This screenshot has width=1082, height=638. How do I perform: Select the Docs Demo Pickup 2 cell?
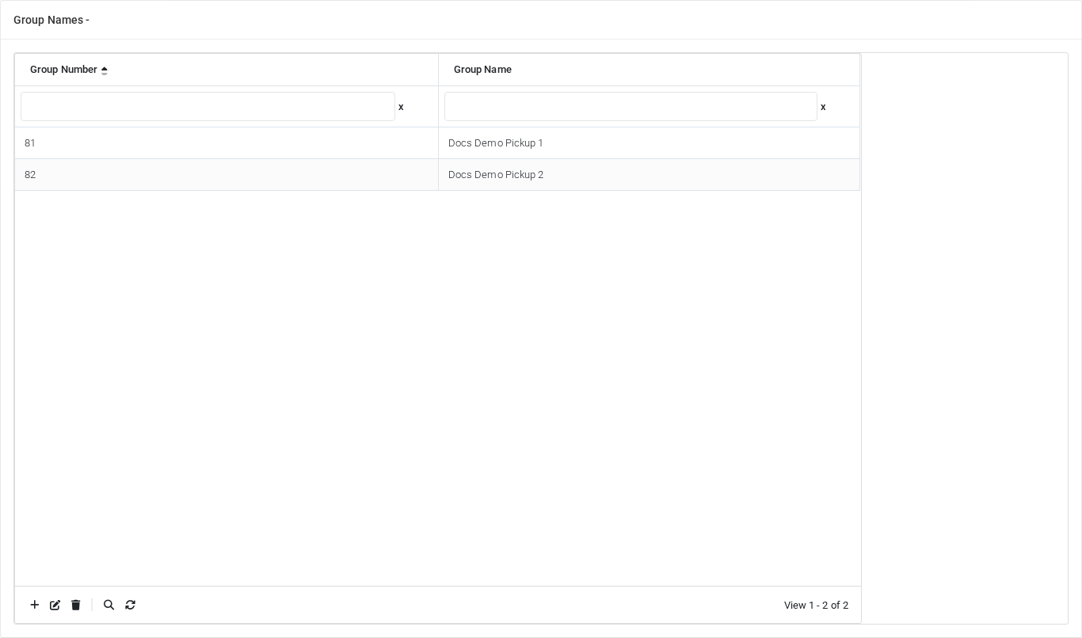pos(649,175)
